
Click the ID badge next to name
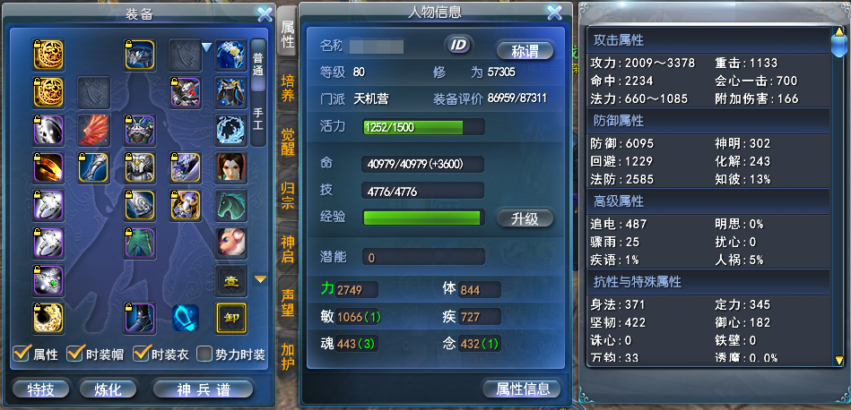459,45
